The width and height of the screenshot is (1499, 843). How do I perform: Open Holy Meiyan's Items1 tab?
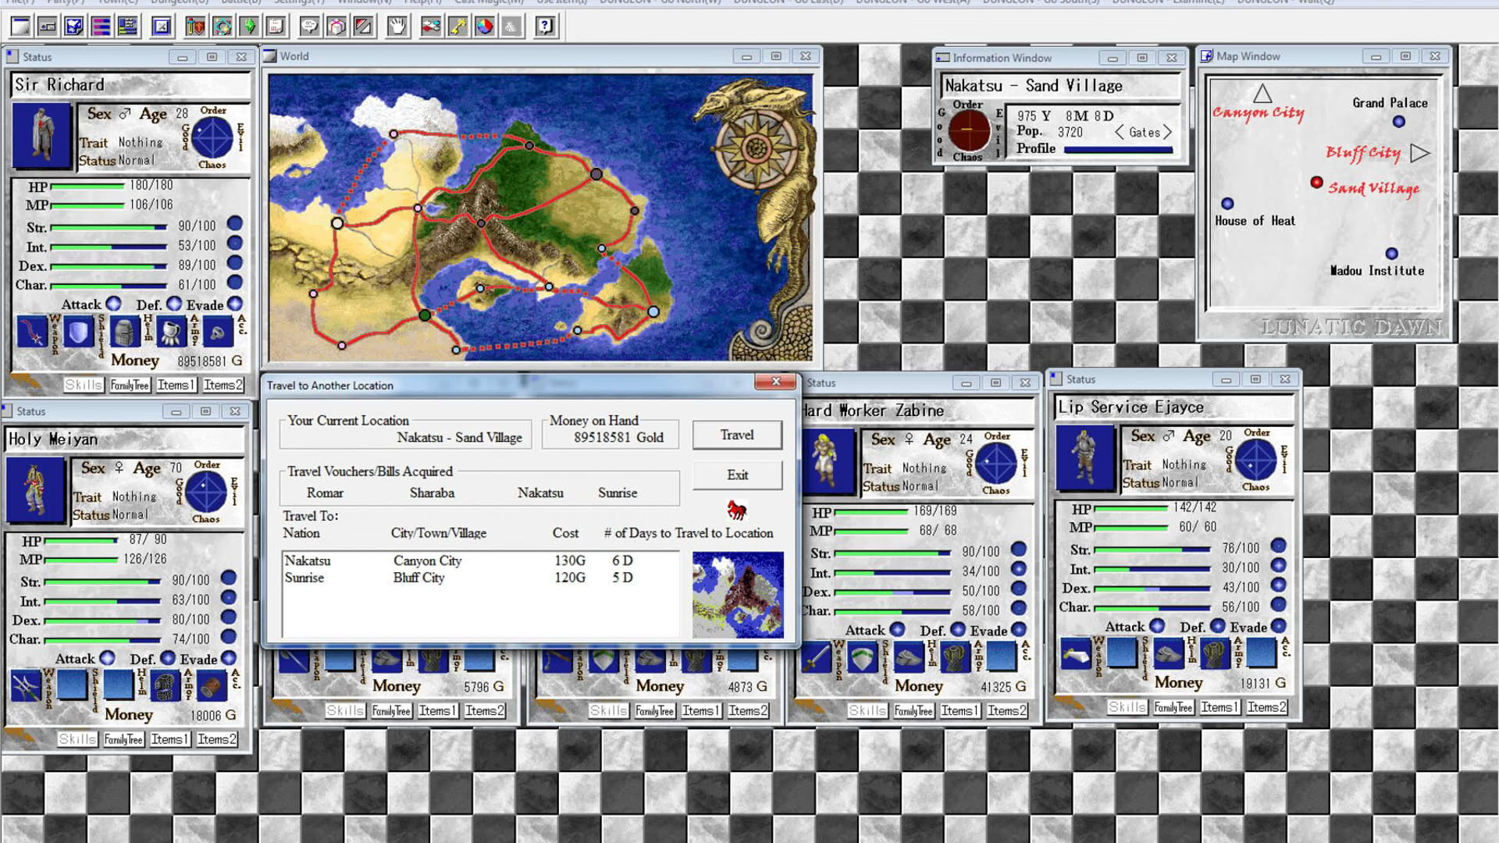tap(170, 739)
